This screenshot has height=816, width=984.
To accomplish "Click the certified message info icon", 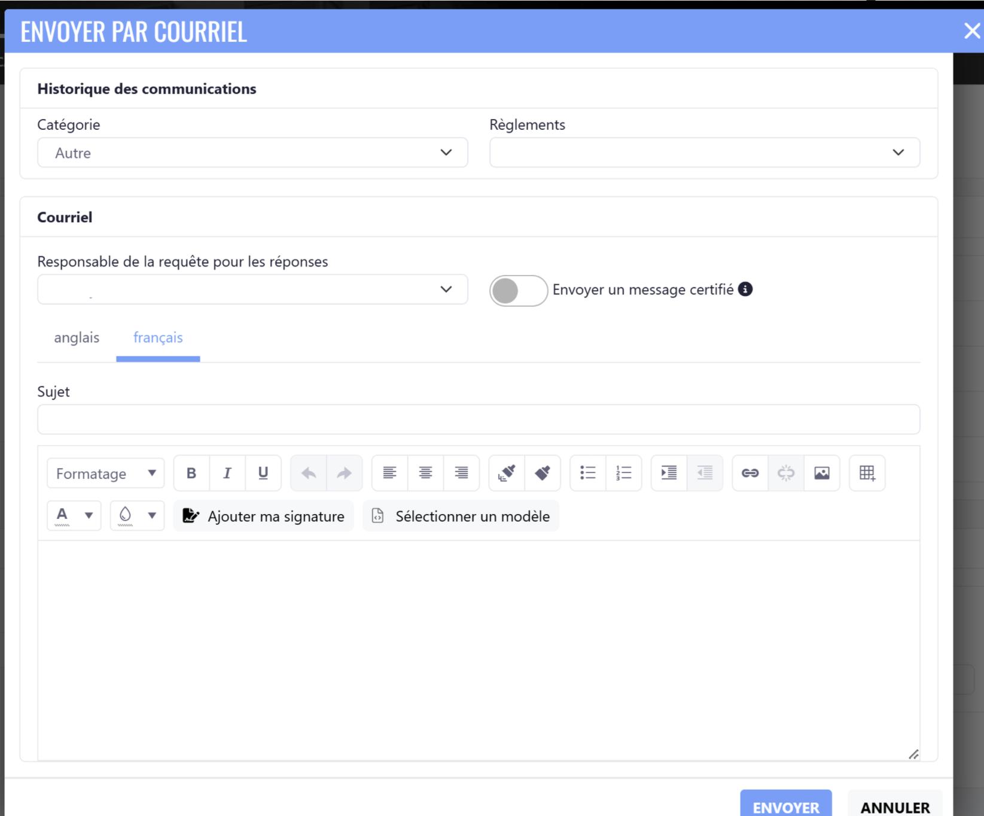I will [745, 289].
